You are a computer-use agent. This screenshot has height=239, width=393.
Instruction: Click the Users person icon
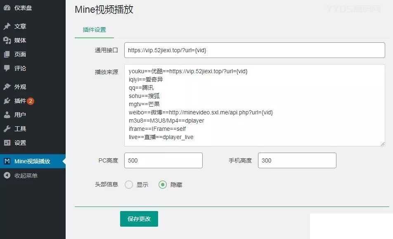click(x=7, y=115)
